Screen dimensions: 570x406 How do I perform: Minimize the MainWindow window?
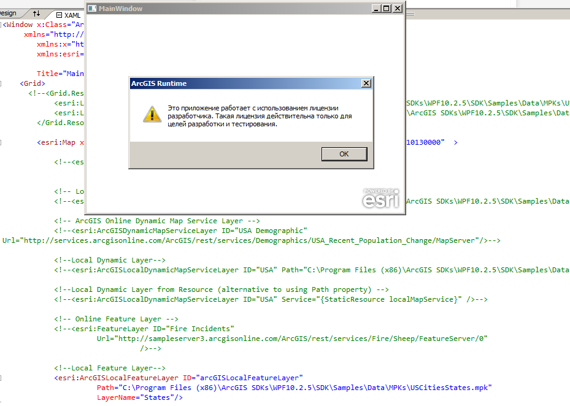377,8
